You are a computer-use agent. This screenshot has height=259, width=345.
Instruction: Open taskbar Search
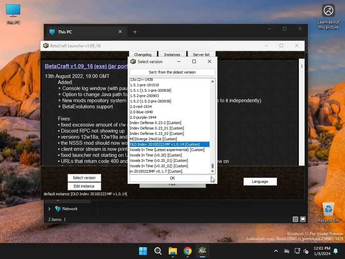coord(158,251)
